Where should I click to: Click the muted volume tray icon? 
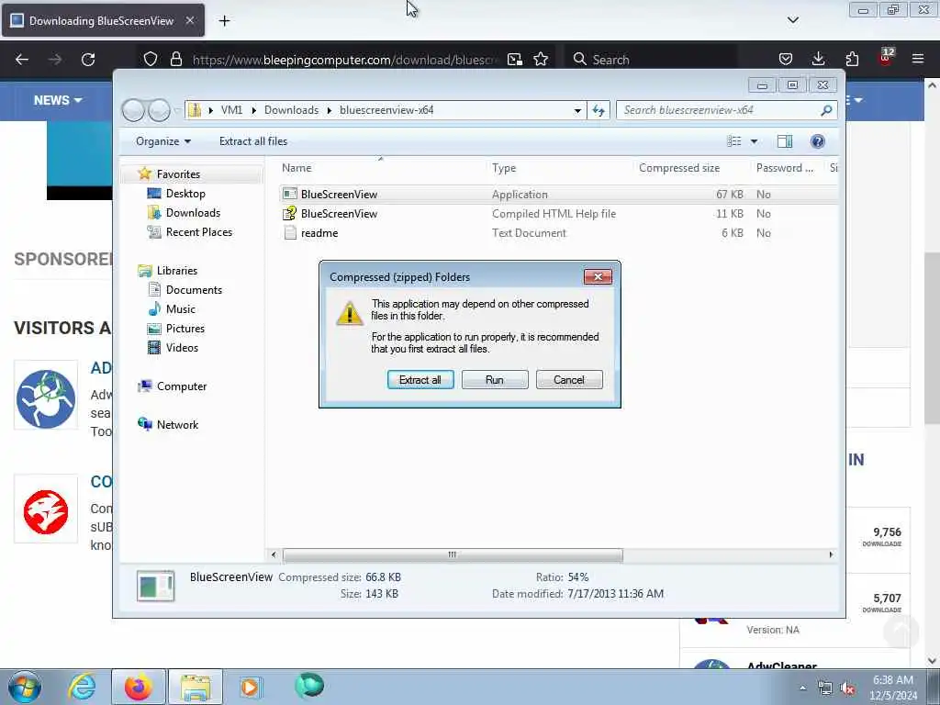pyautogui.click(x=847, y=688)
